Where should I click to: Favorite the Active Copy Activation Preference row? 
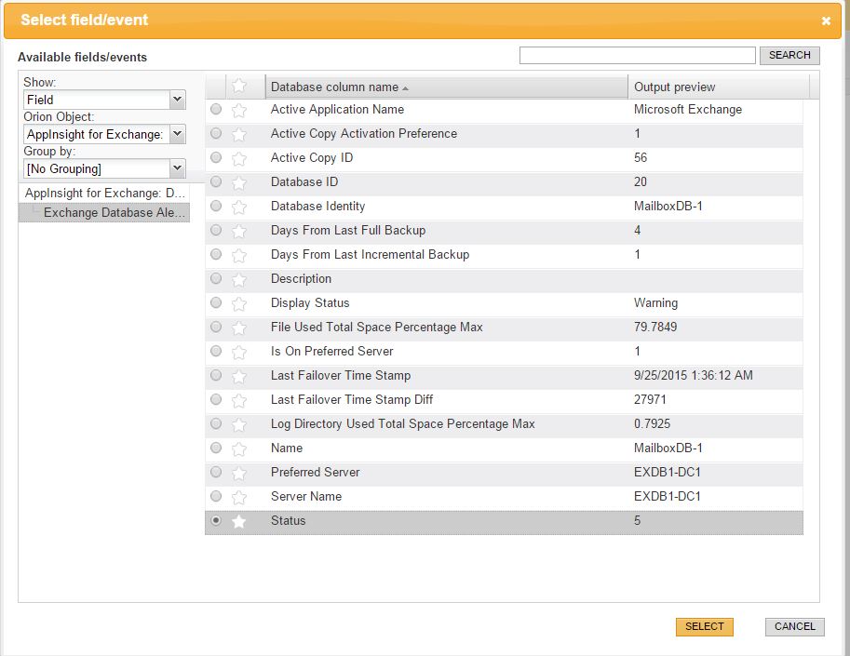(239, 134)
